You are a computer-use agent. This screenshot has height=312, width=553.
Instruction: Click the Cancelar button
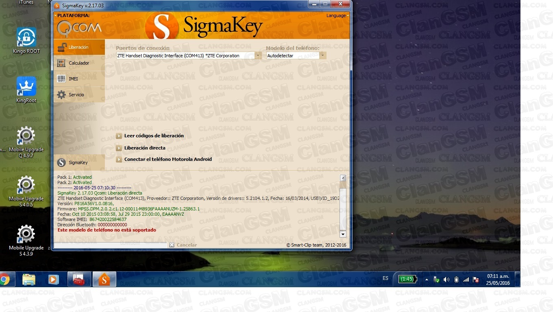[x=183, y=245]
